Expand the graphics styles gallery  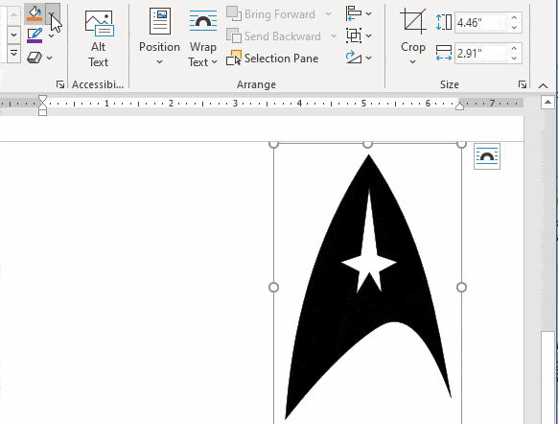point(13,54)
